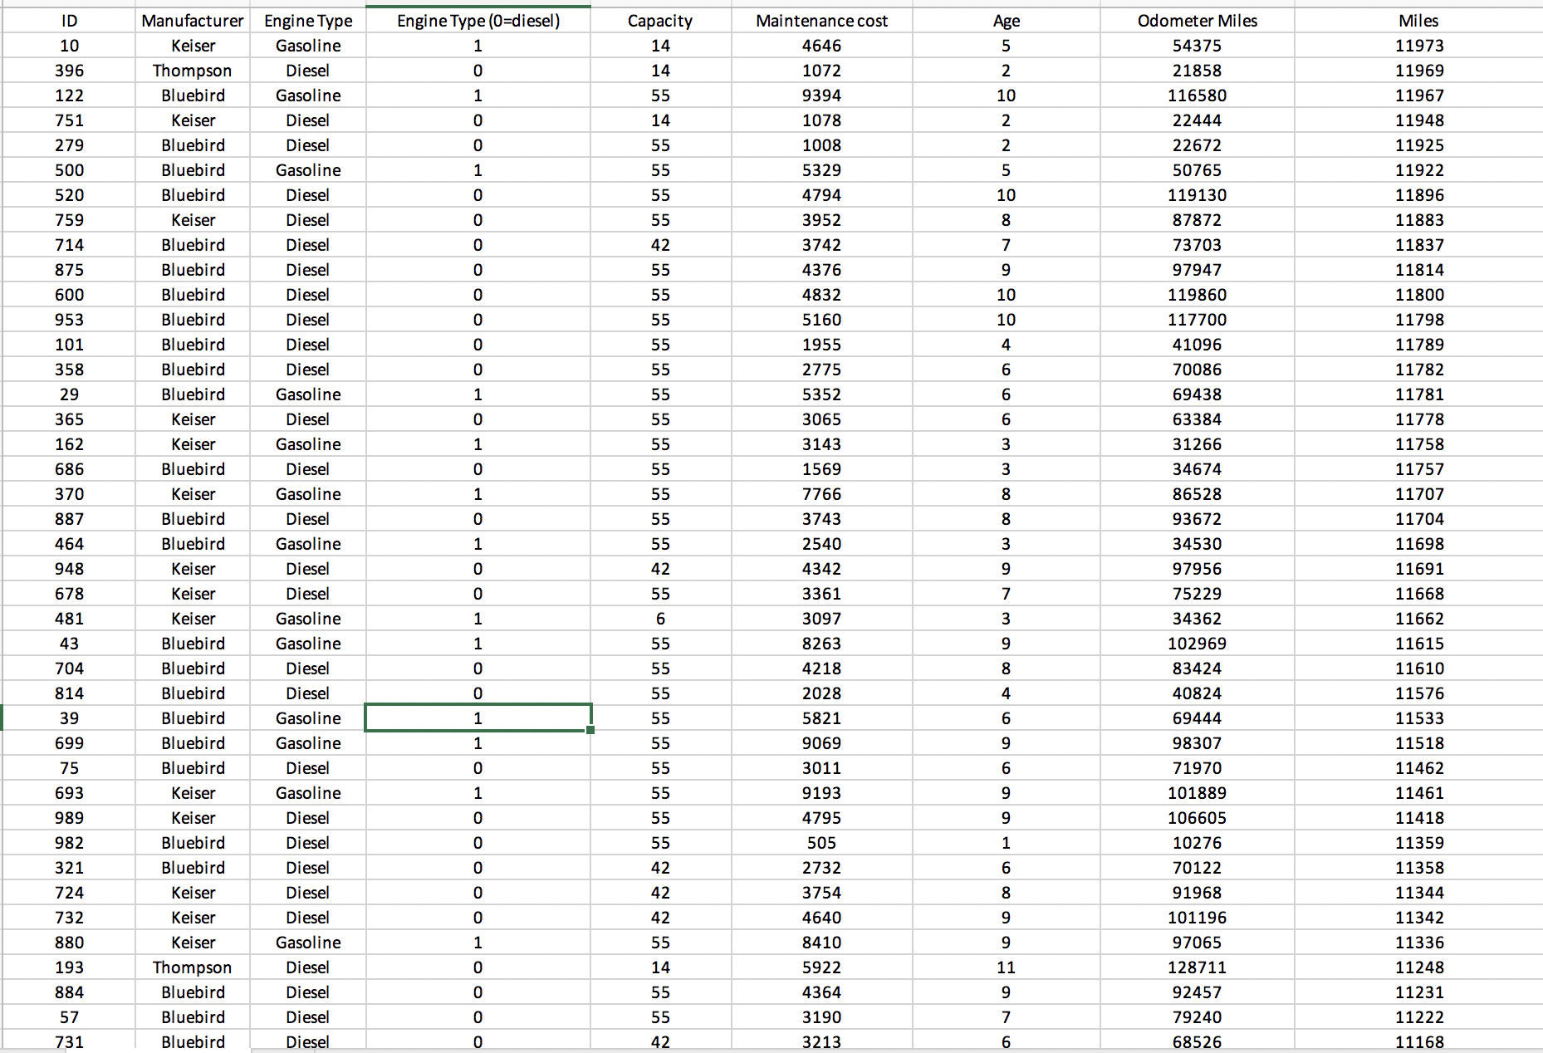Click the maintenance cost 505 for ID 982
Viewport: 1543px width, 1053px height.
[x=822, y=843]
